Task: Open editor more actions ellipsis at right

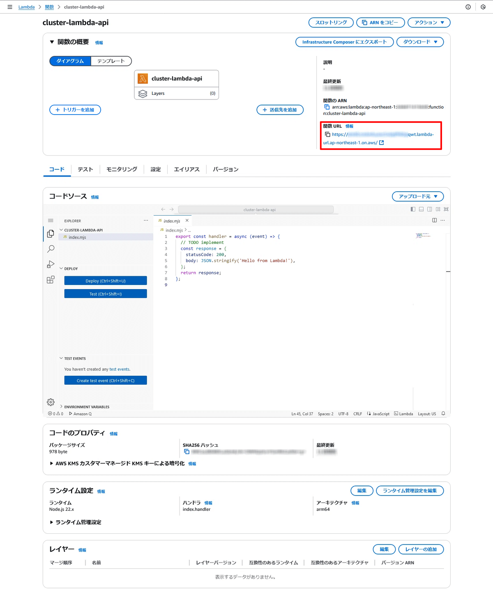Action: point(442,220)
